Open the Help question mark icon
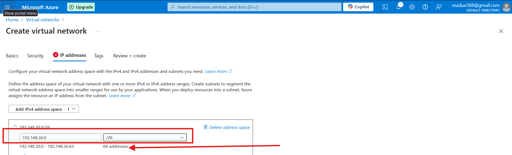512x155 pixels. coord(425,7)
